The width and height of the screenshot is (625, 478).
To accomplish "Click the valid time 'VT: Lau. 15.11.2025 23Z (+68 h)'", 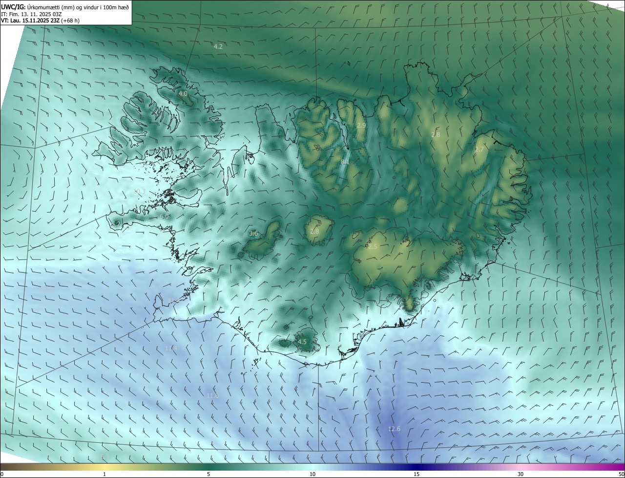I will [40, 21].
